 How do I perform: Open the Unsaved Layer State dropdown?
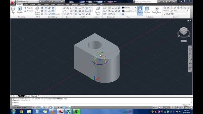pos(176,11)
